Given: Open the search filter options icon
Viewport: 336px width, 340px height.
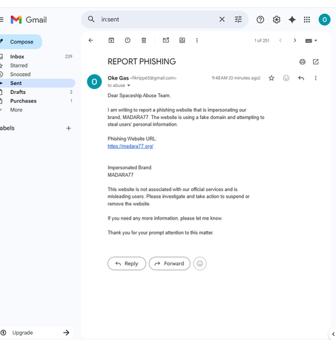Looking at the screenshot, I should pyautogui.click(x=238, y=20).
